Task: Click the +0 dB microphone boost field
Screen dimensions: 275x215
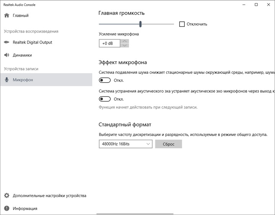Action: point(109,44)
